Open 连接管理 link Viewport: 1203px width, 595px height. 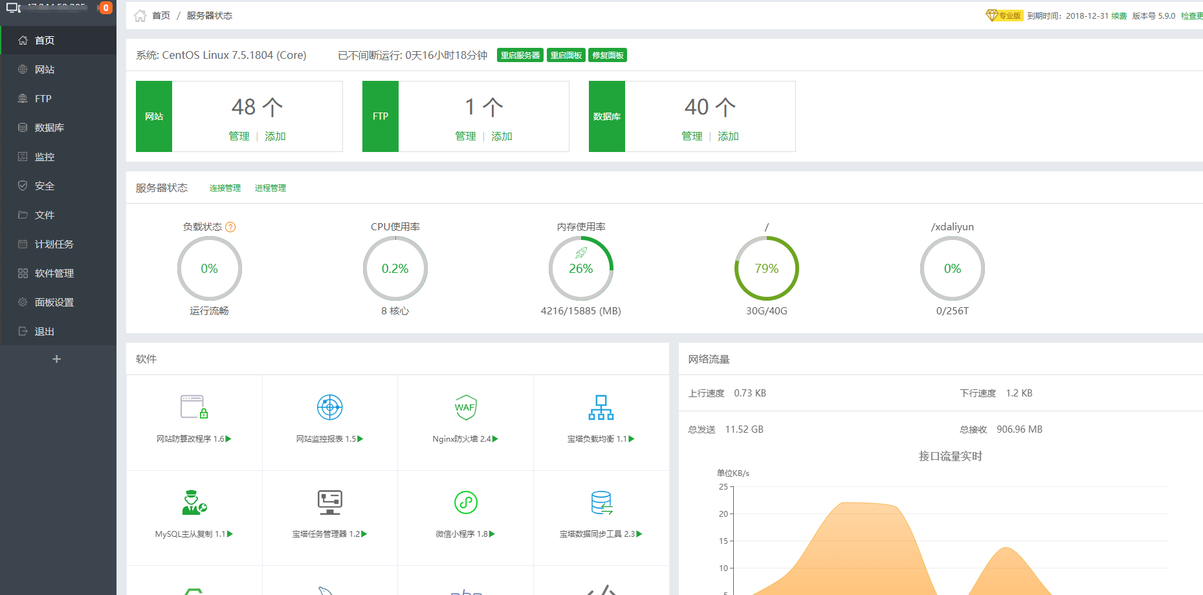click(x=225, y=188)
